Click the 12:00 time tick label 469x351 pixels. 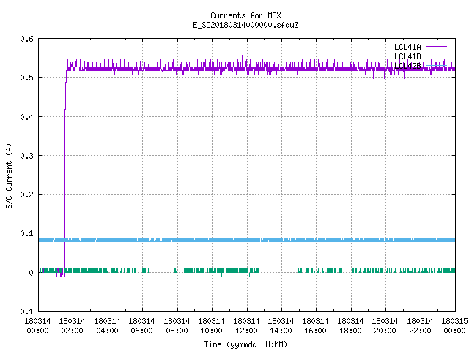click(x=246, y=331)
